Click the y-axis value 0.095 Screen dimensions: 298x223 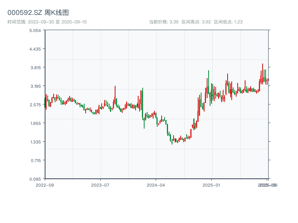pos(35,179)
